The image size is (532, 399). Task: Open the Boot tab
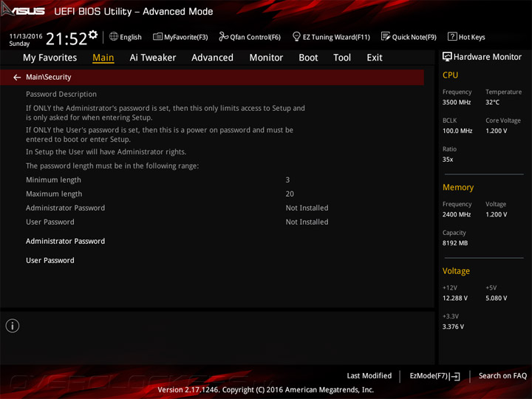pos(308,58)
